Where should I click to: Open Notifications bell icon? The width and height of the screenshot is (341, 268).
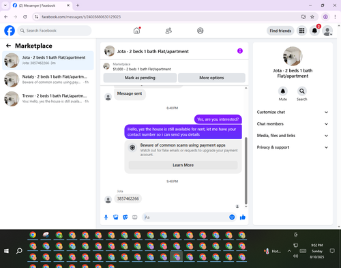314,31
